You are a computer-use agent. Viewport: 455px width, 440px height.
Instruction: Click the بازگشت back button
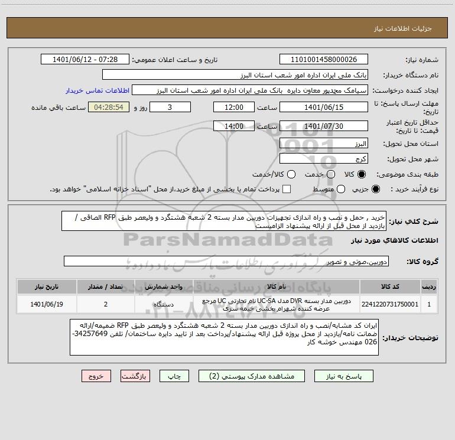(x=135, y=376)
